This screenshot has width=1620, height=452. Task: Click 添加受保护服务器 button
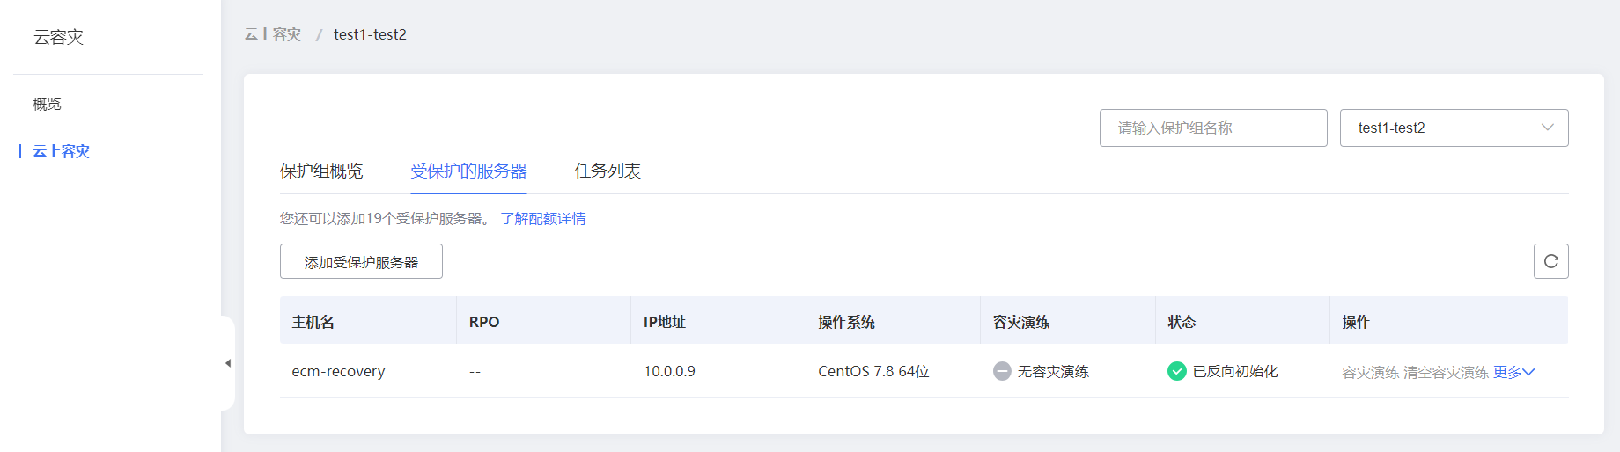361,262
